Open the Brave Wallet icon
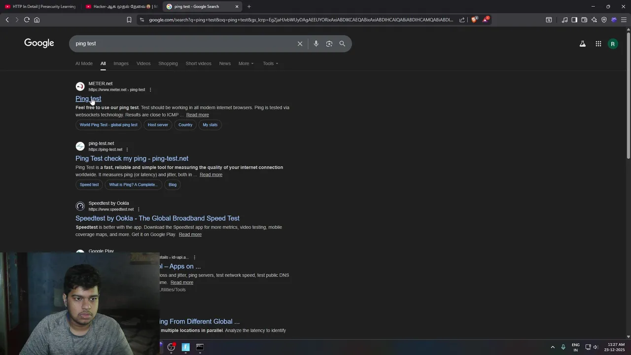The image size is (631, 355). tap(584, 20)
